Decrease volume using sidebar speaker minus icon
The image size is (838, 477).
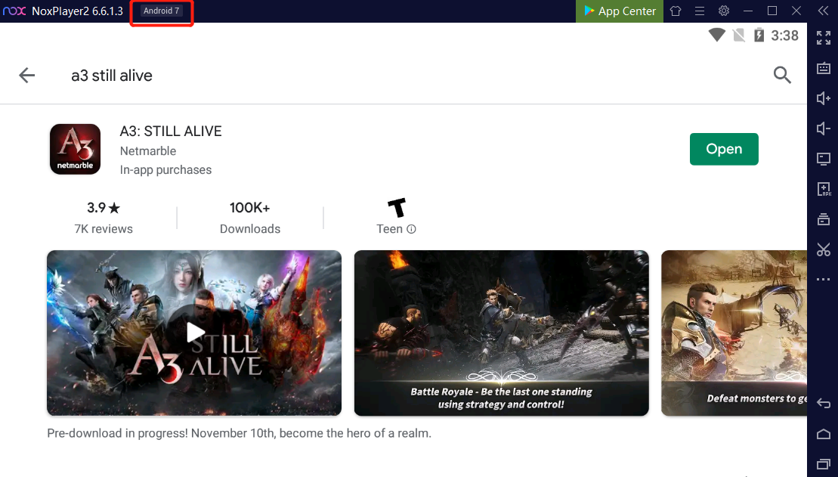(824, 129)
